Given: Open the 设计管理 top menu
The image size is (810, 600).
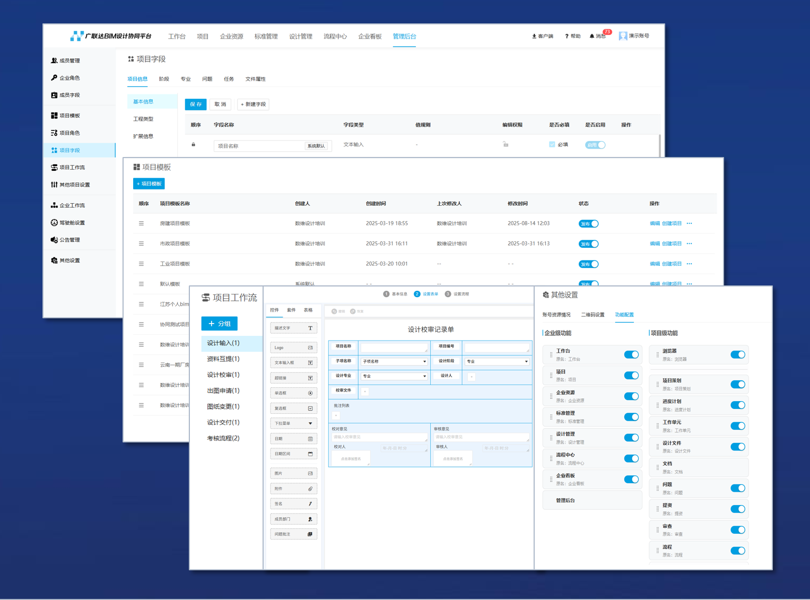Looking at the screenshot, I should tap(300, 37).
